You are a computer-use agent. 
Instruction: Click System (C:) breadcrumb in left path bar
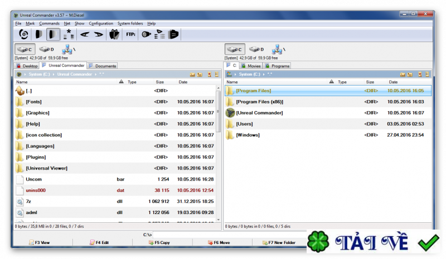point(39,74)
